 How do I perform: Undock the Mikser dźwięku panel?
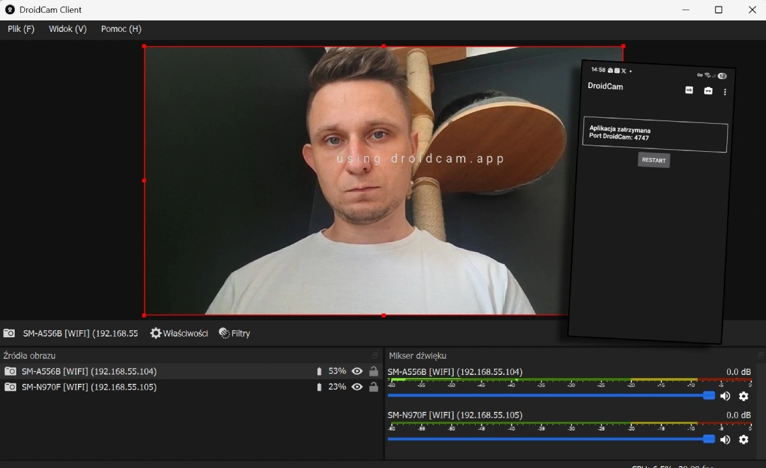tap(760, 356)
